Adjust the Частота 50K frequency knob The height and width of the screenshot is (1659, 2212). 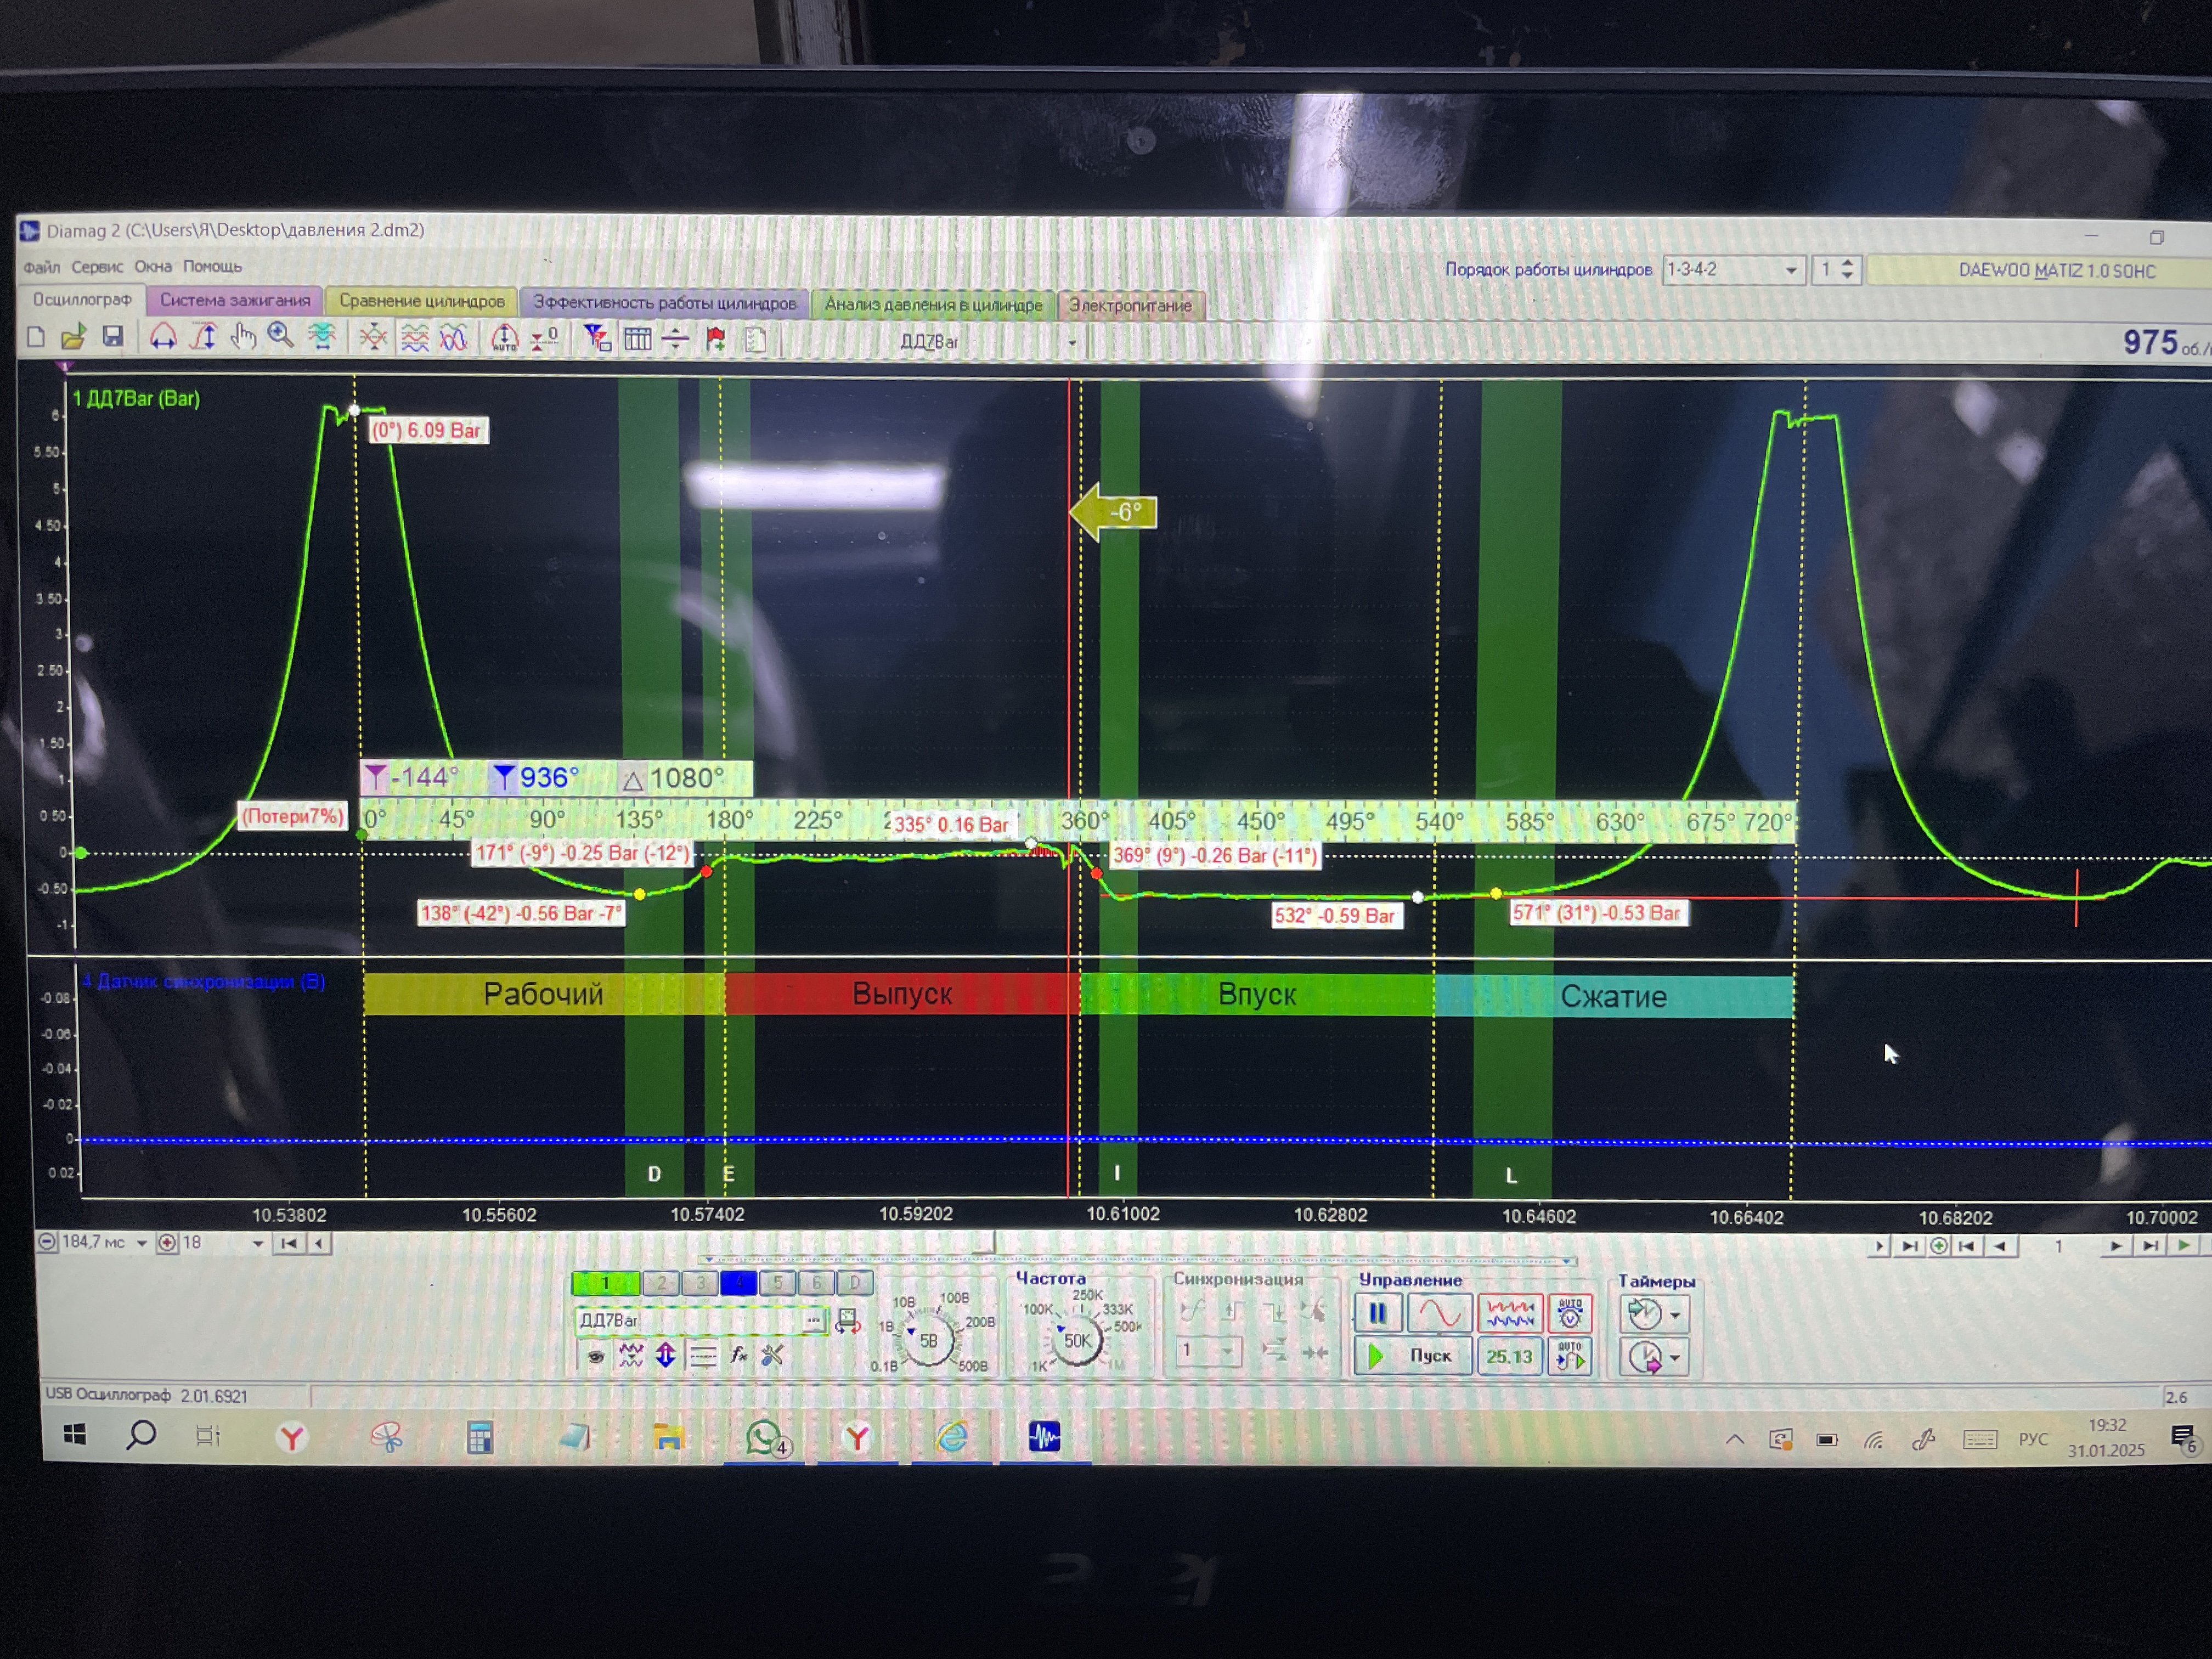1077,1341
